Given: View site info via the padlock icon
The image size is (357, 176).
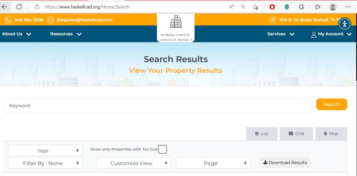Looking at the screenshot, I should point(37,7).
